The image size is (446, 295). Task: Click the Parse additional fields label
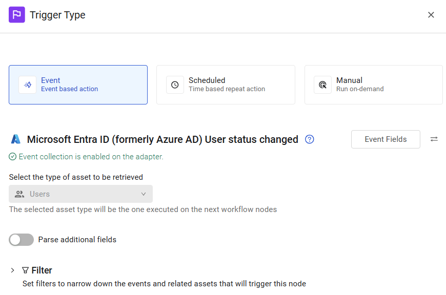tap(77, 240)
